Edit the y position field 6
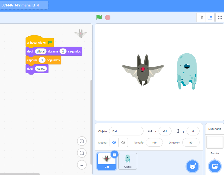This screenshot has height=175, width=224. point(193,131)
